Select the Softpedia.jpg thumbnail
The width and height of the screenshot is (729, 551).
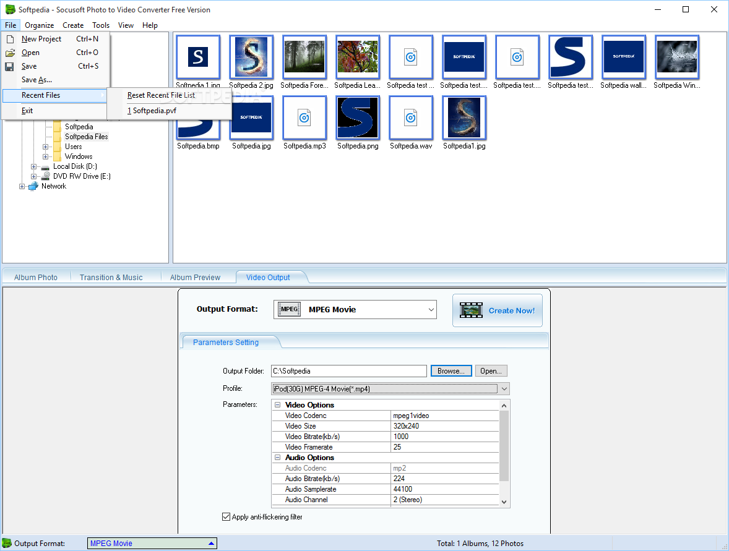[251, 117]
